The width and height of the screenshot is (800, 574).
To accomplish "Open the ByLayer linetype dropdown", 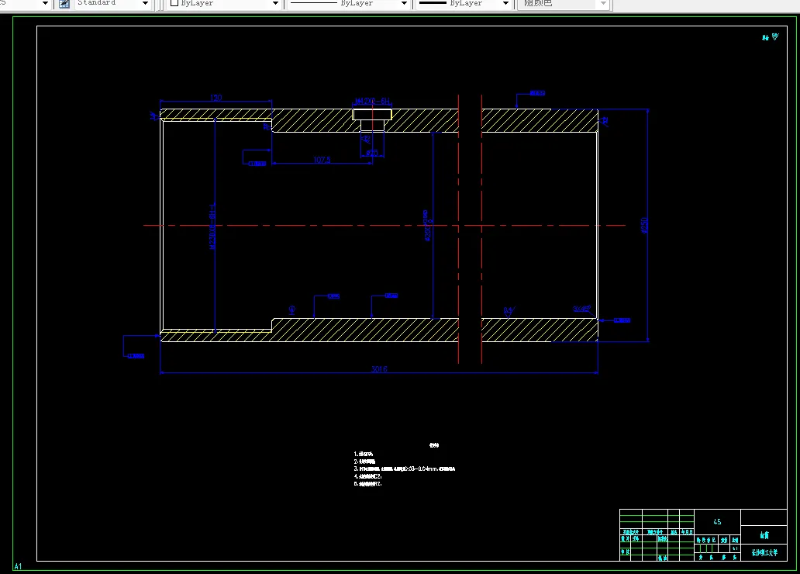I will coord(404,4).
